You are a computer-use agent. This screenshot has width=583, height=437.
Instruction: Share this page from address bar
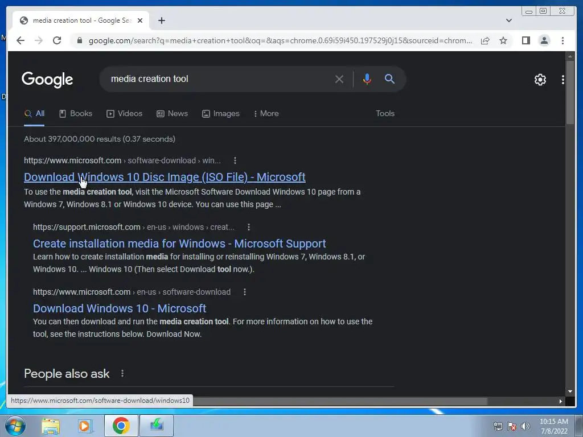tap(485, 40)
